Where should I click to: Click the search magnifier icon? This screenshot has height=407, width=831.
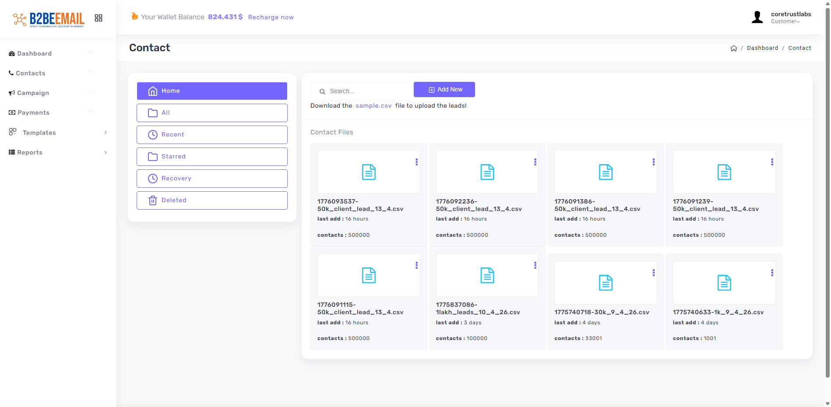(x=322, y=91)
